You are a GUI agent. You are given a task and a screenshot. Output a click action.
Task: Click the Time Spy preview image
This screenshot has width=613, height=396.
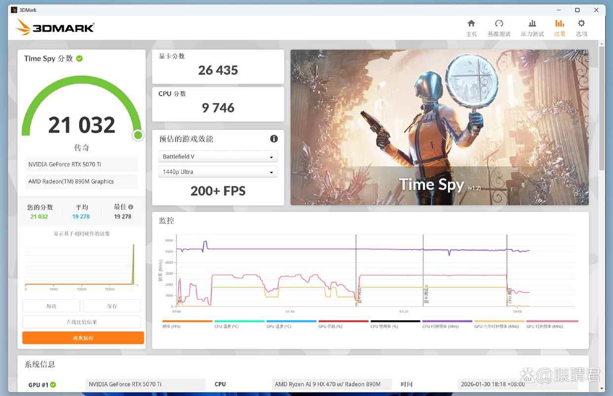pyautogui.click(x=439, y=127)
